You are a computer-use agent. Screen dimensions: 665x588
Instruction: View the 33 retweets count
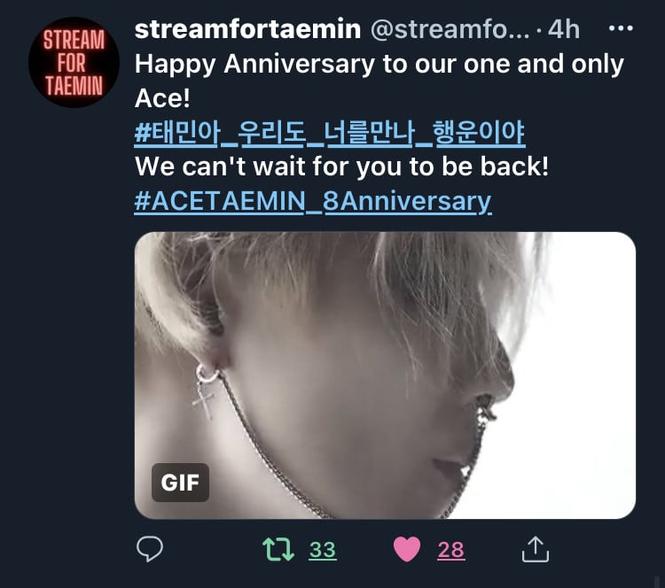[323, 550]
